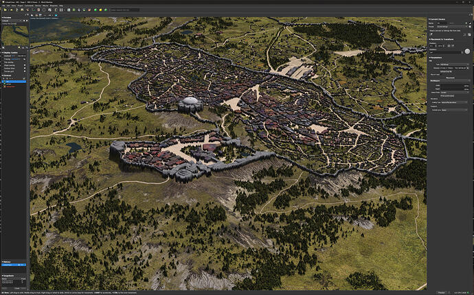Viewport: 474px width, 295px height.
Task: Click the round Rotation dial
Action: pos(467,51)
